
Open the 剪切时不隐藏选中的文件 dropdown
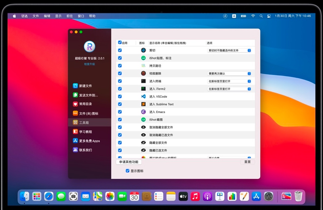coord(229,50)
